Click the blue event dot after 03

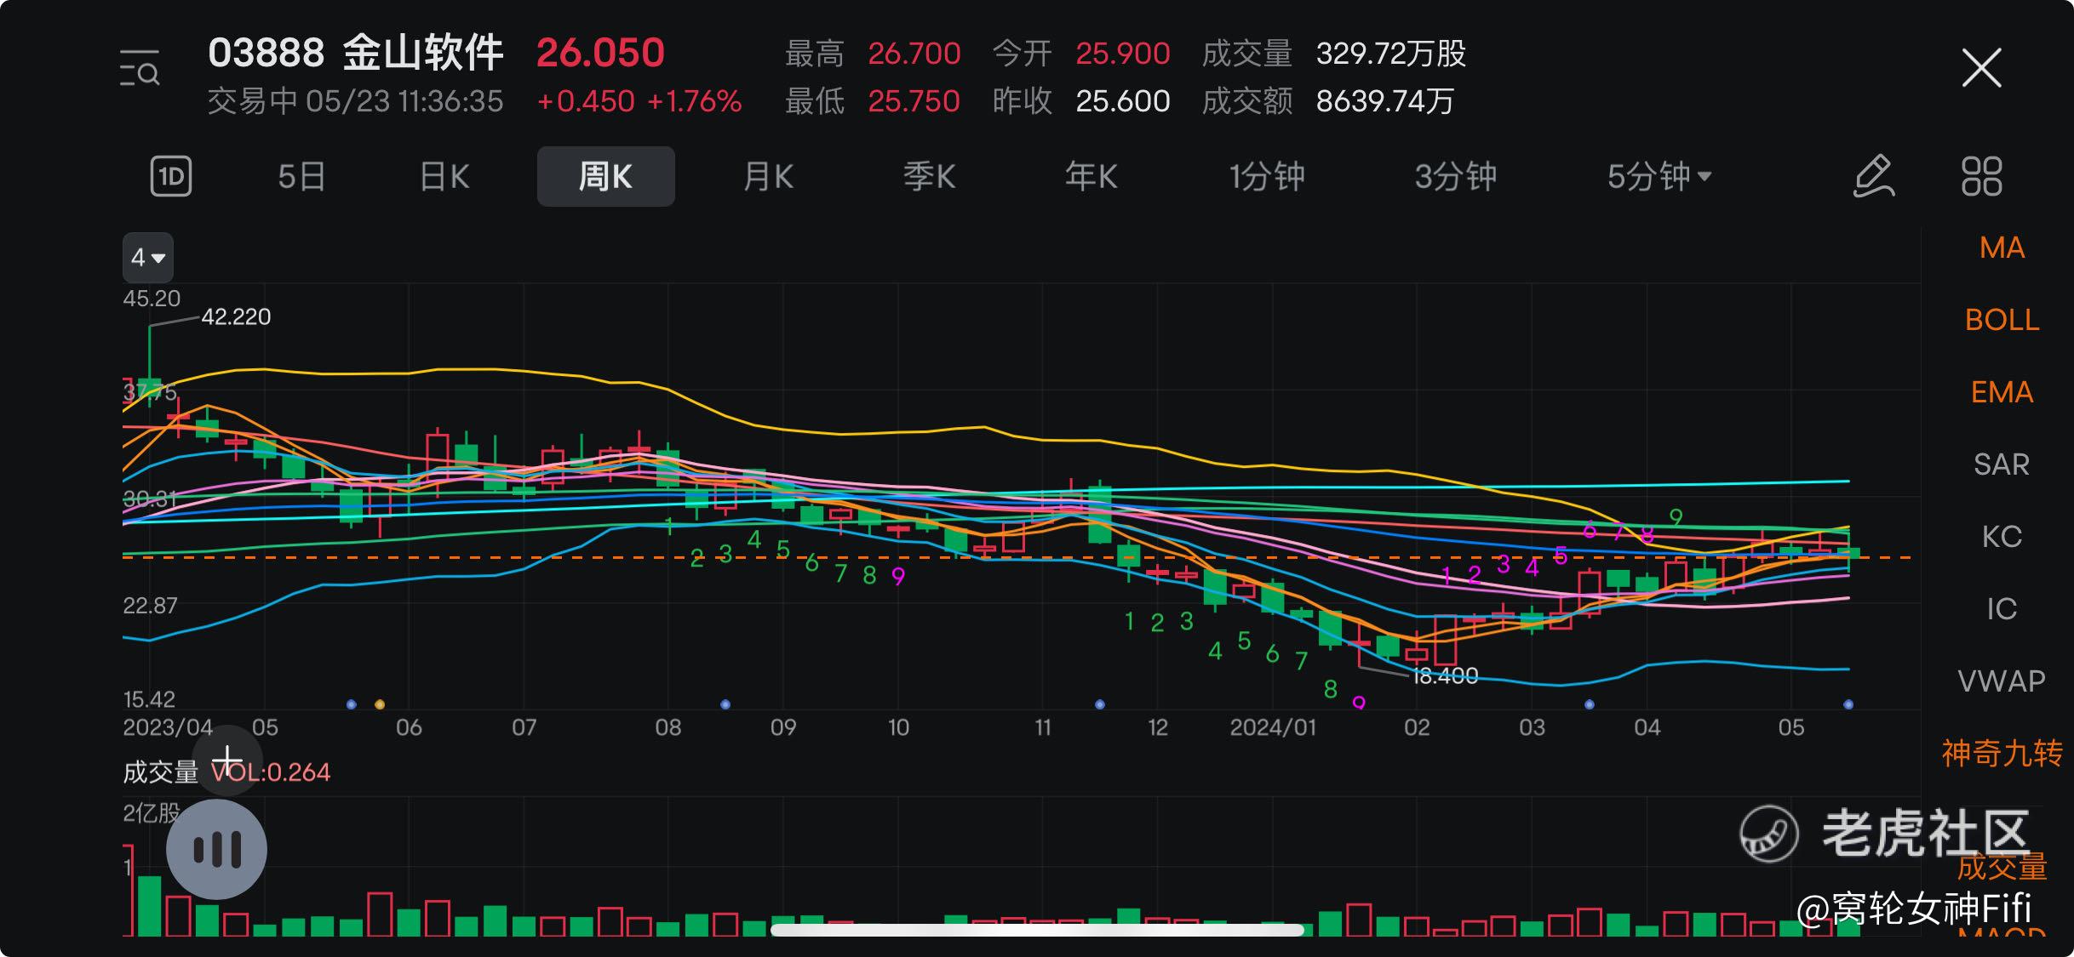click(x=1590, y=704)
